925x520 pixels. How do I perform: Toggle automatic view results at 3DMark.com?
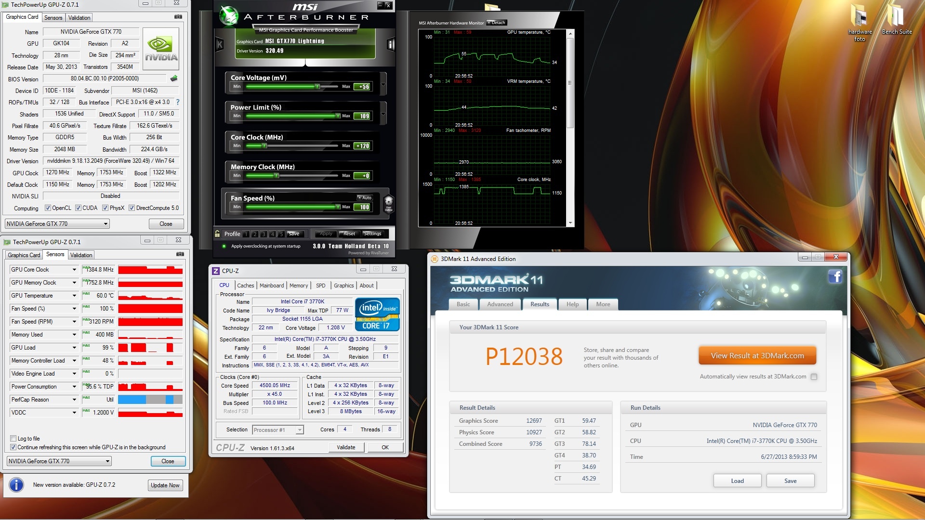click(x=814, y=377)
